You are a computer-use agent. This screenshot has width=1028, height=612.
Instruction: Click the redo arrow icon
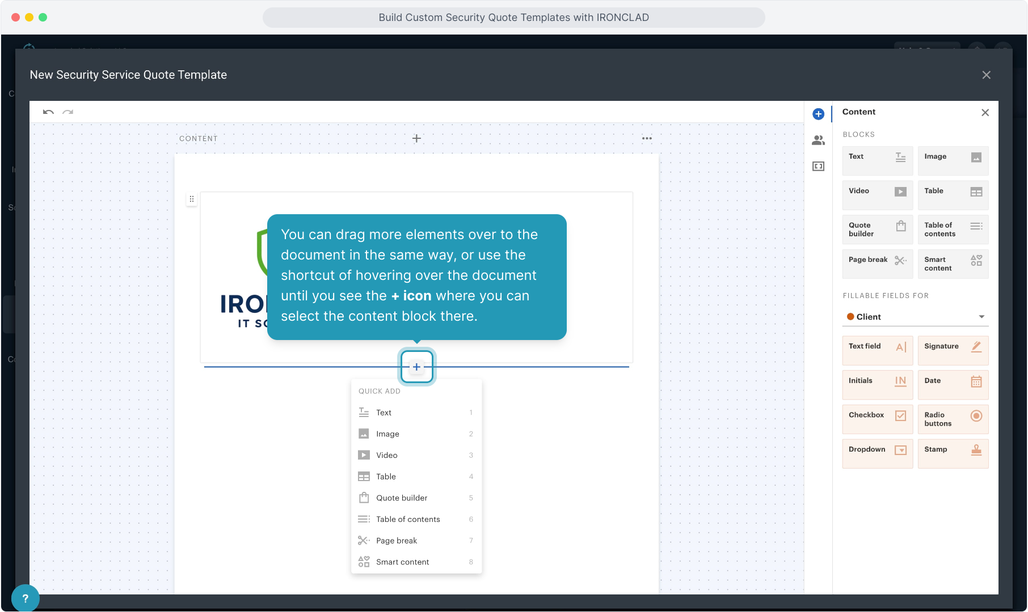click(68, 112)
